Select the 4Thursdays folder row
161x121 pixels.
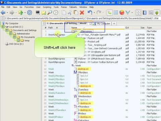coord(83,107)
